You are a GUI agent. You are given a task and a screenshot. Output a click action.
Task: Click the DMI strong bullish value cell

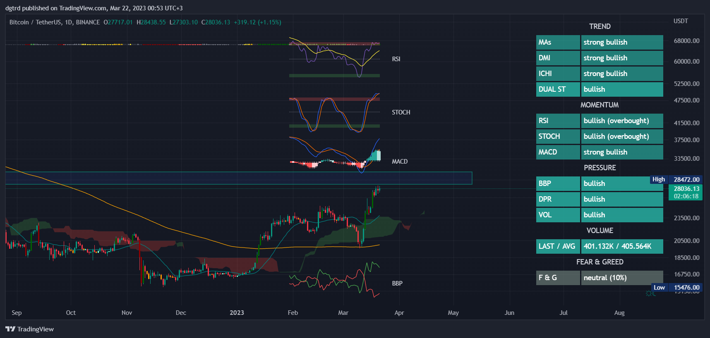tap(622, 58)
